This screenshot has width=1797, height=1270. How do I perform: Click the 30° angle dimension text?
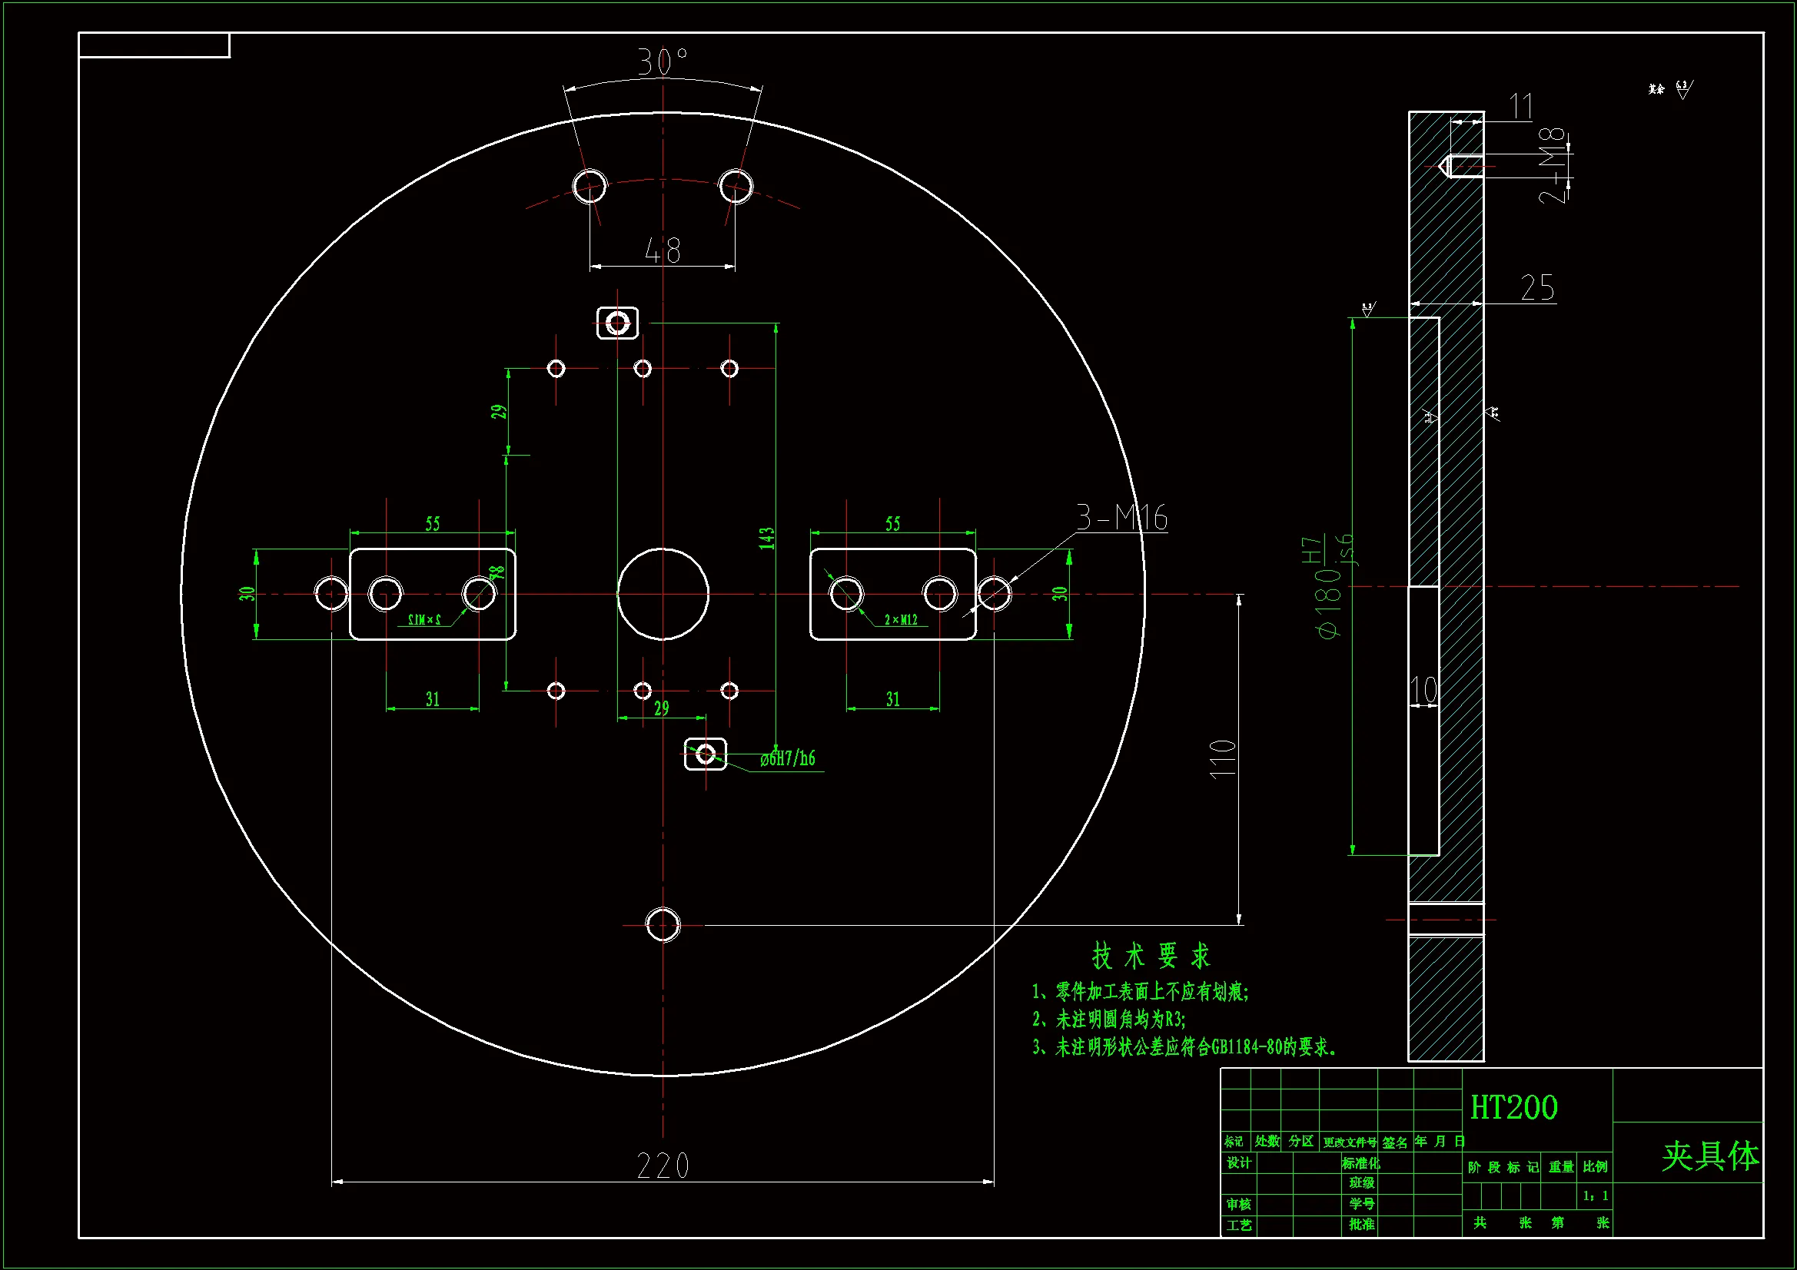[x=661, y=61]
